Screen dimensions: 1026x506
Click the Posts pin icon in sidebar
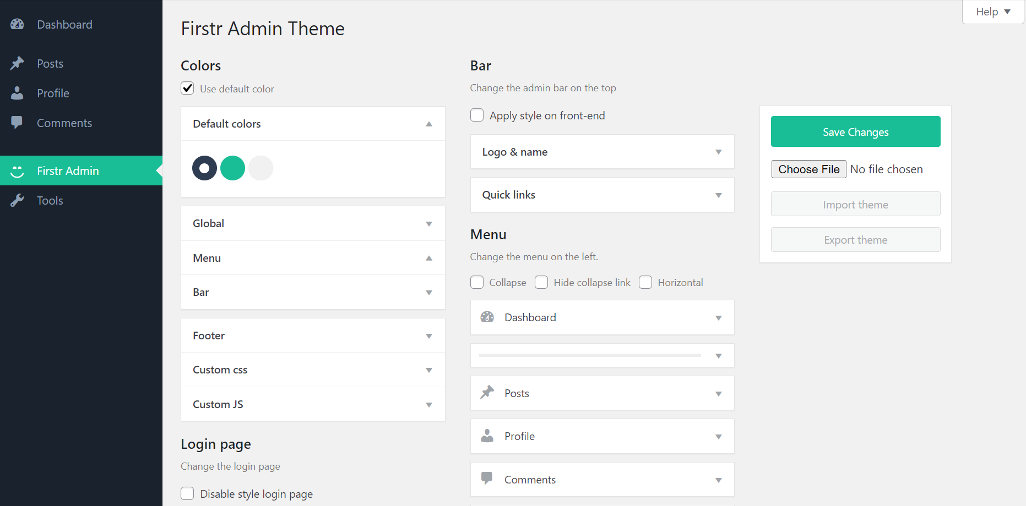tap(17, 63)
